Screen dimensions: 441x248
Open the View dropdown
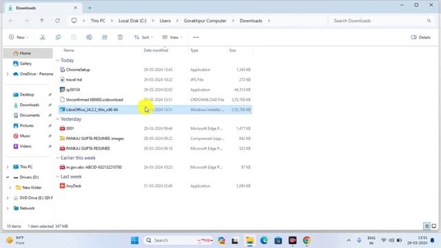172,37
